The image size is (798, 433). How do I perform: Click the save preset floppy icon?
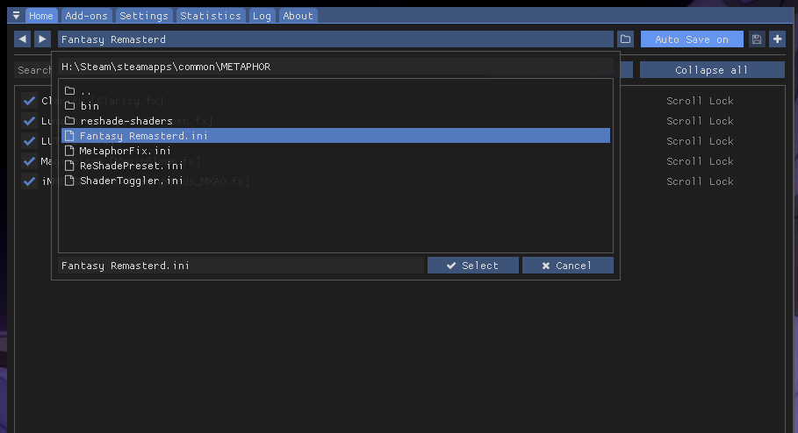[x=757, y=39]
